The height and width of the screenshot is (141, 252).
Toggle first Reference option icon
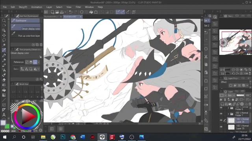[27, 62]
